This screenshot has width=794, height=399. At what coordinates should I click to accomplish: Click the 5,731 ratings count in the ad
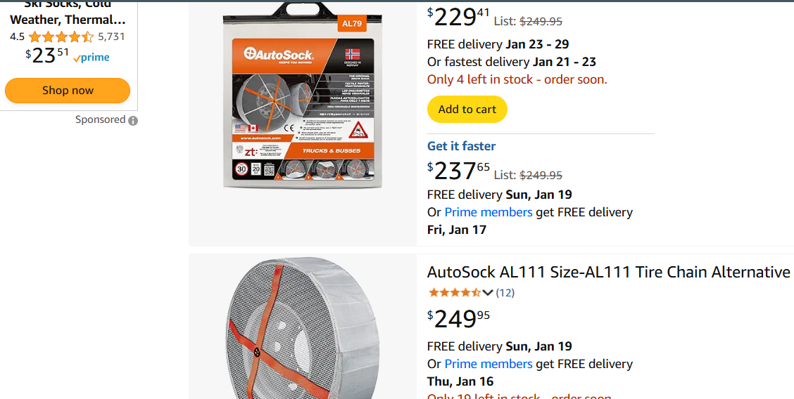click(111, 37)
